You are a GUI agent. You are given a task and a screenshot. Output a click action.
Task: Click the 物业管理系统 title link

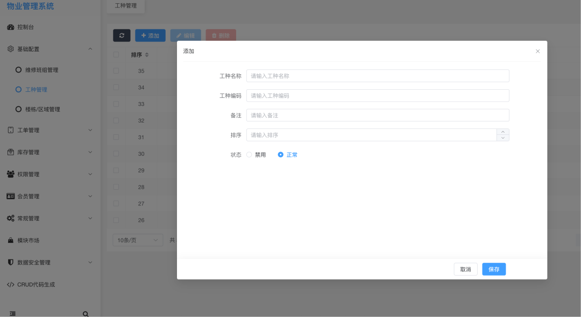point(30,6)
